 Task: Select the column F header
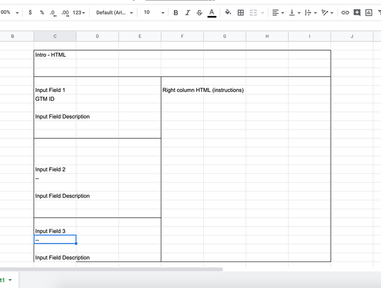tap(182, 37)
